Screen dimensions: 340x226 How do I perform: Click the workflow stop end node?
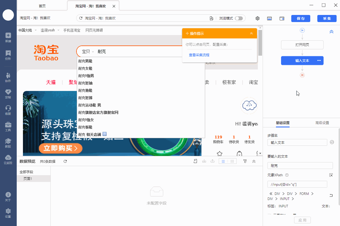click(302, 75)
